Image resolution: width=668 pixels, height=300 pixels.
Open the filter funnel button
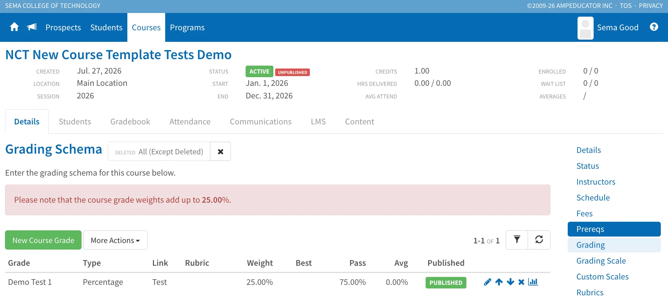pos(517,240)
